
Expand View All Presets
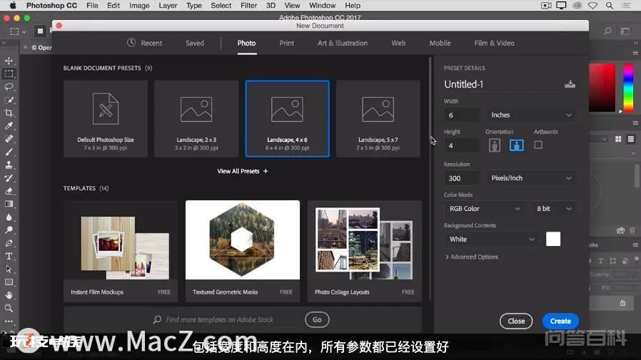(243, 171)
